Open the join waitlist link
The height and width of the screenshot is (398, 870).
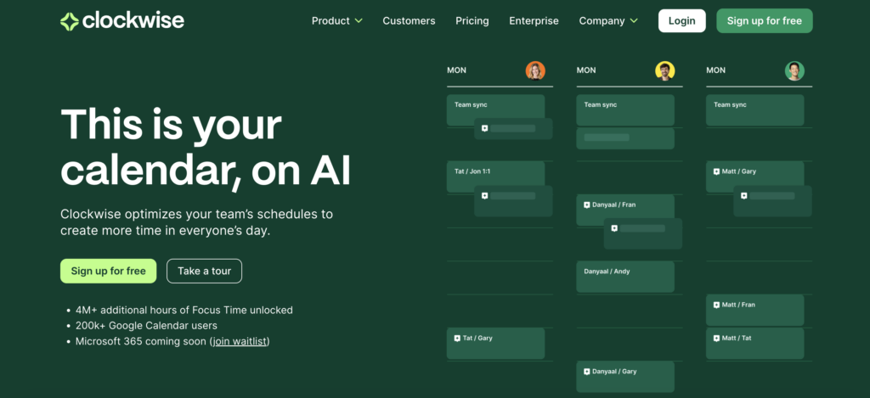[x=240, y=341]
